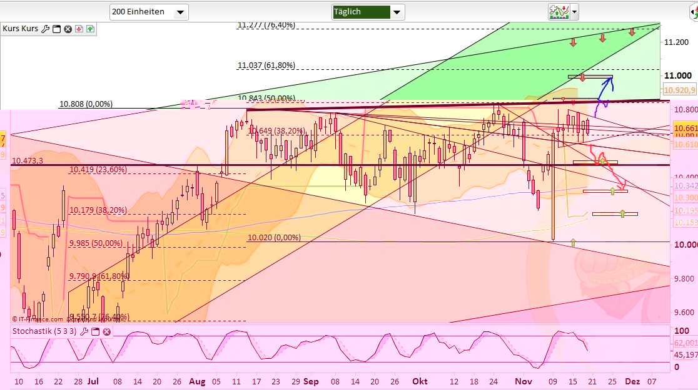Screen dimensions: 698x390
Task: Open Stochastik indicator settings wrench
Action: 84,331
